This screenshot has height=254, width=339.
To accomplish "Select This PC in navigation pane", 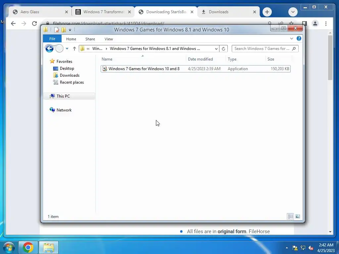I will (69, 96).
